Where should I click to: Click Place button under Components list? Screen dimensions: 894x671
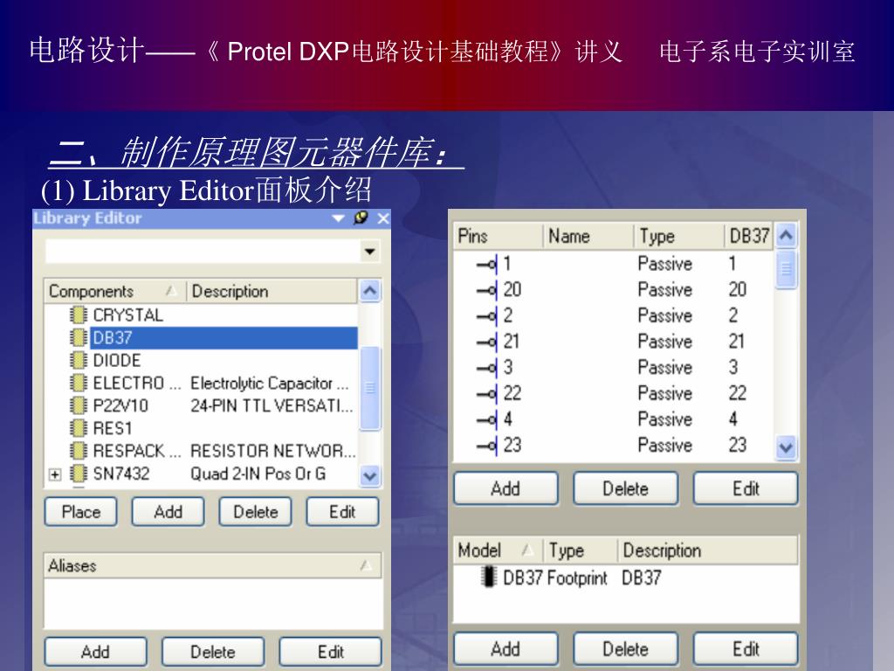pos(81,512)
